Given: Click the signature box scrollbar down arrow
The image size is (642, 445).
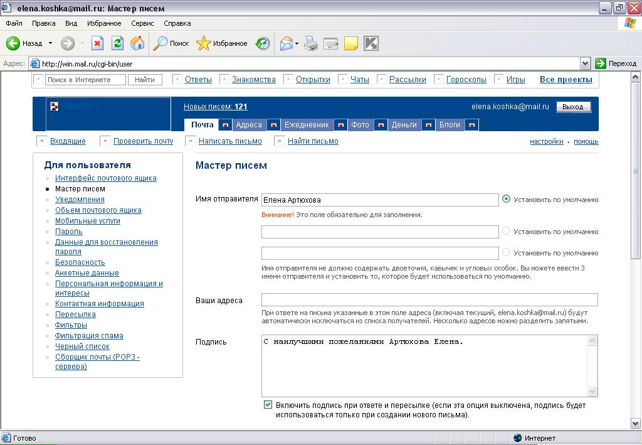Looking at the screenshot, I should pyautogui.click(x=592, y=391).
